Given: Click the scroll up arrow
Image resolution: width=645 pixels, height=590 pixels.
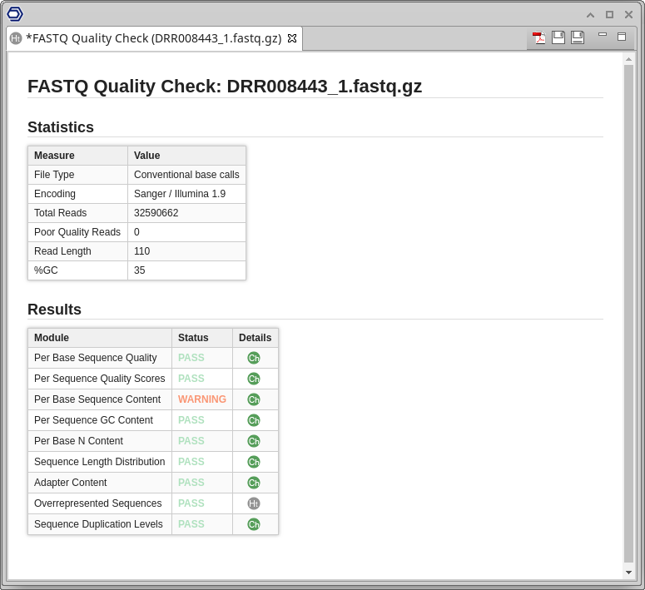Looking at the screenshot, I should click(628, 59).
